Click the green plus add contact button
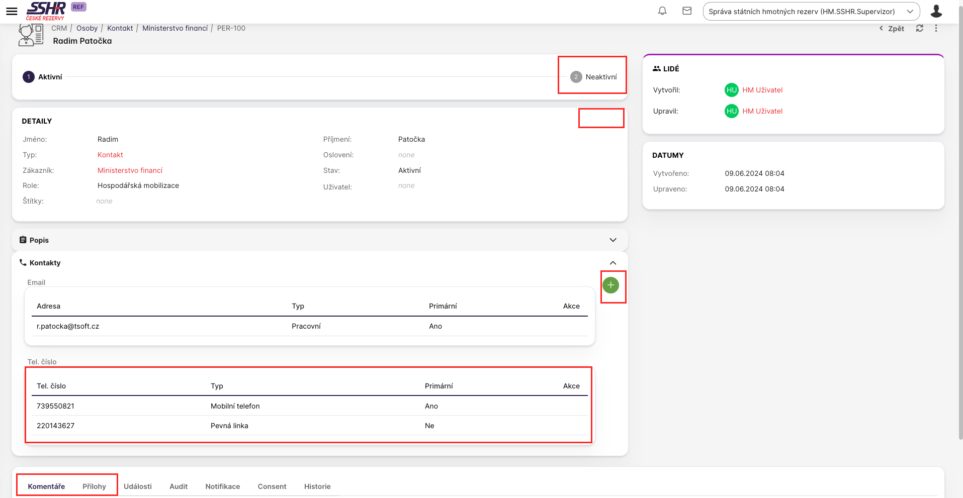This screenshot has width=963, height=498. click(610, 285)
